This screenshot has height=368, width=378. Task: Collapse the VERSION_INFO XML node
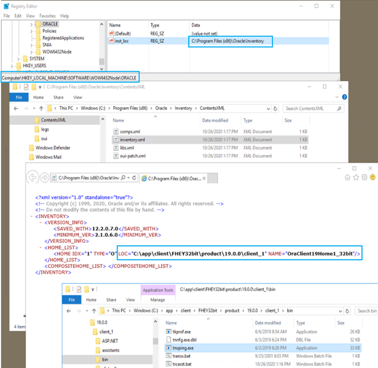tap(41, 222)
